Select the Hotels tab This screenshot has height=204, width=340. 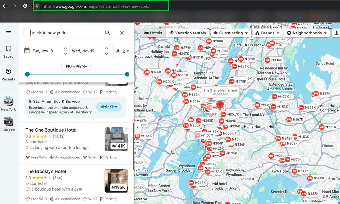pyautogui.click(x=152, y=33)
